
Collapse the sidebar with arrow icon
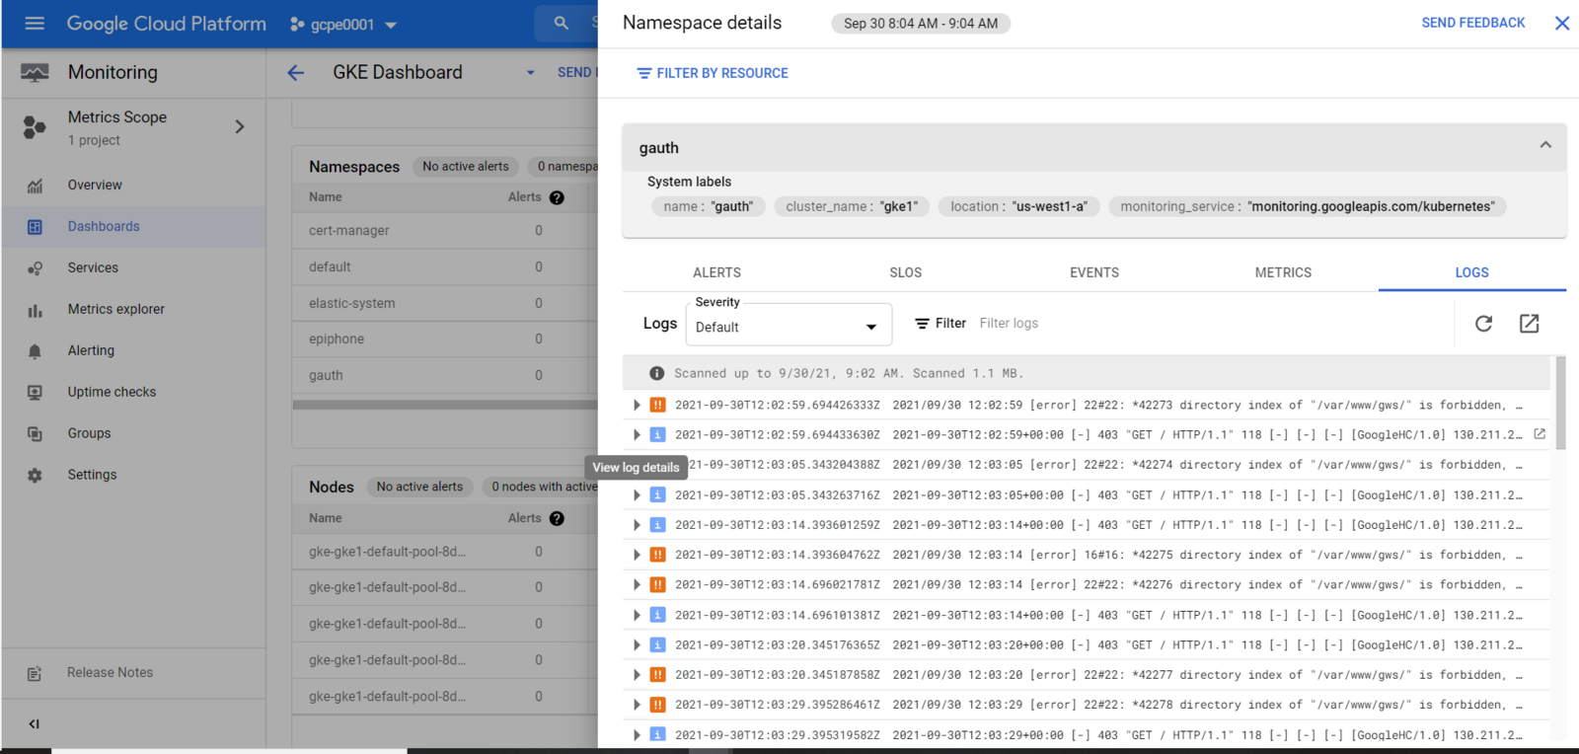point(35,724)
